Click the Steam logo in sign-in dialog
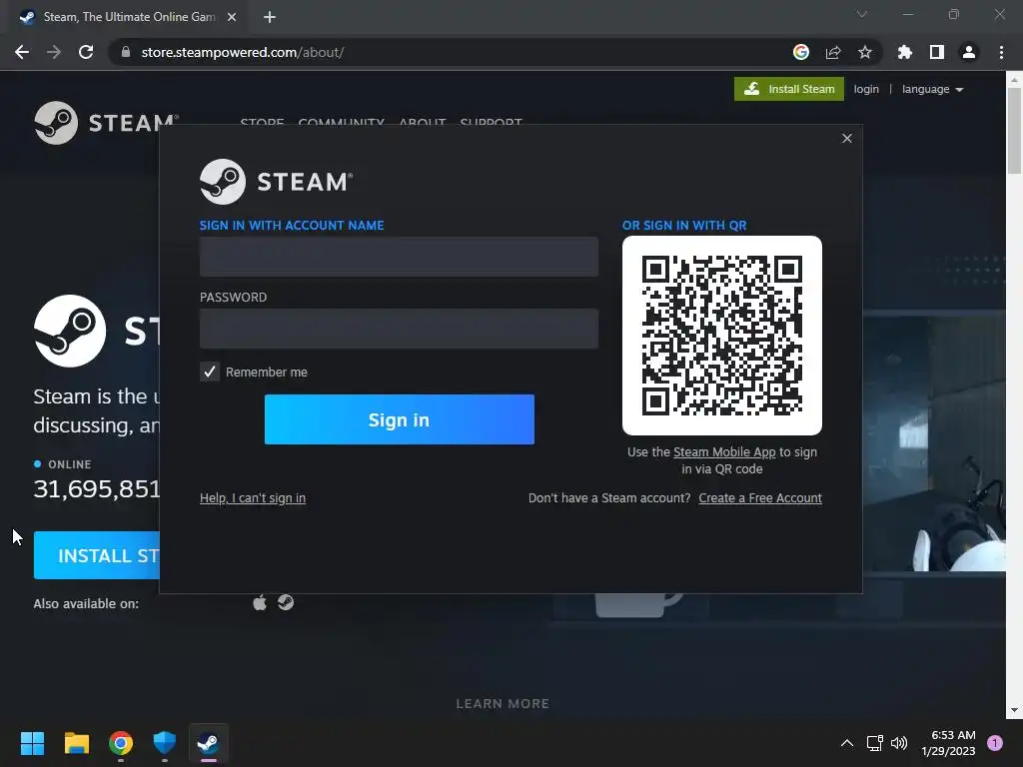Image resolution: width=1023 pixels, height=767 pixels. 276,182
